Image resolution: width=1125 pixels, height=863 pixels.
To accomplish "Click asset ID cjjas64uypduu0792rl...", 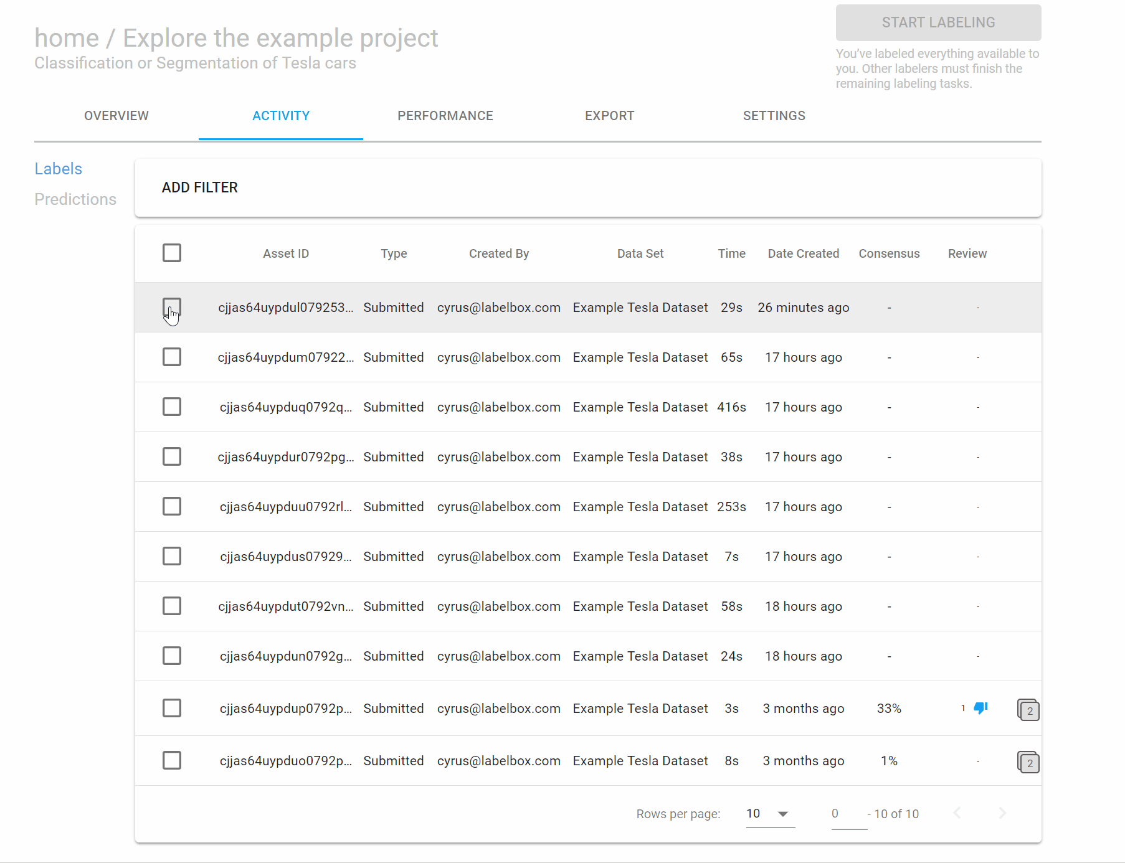I will pos(286,507).
